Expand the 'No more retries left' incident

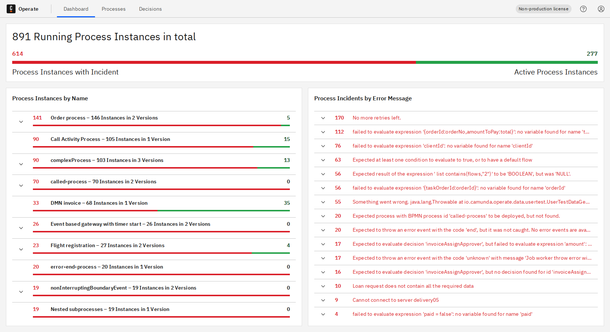tap(323, 118)
